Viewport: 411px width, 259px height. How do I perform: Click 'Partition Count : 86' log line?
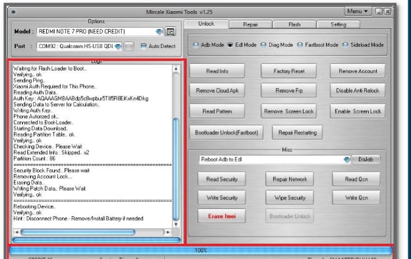(34, 158)
